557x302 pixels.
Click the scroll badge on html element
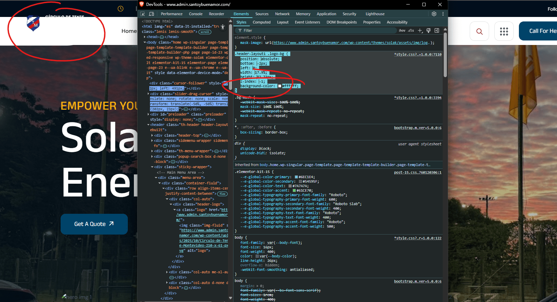coord(205,32)
